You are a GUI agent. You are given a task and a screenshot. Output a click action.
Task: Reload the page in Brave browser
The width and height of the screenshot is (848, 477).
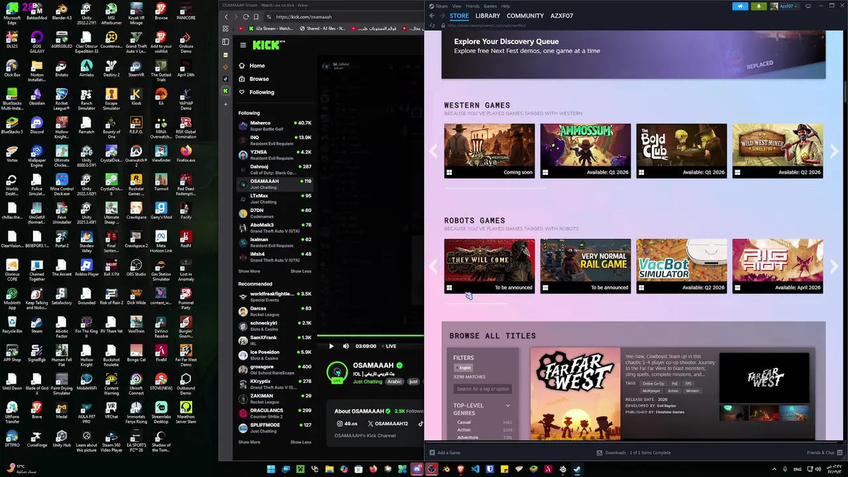click(x=246, y=17)
